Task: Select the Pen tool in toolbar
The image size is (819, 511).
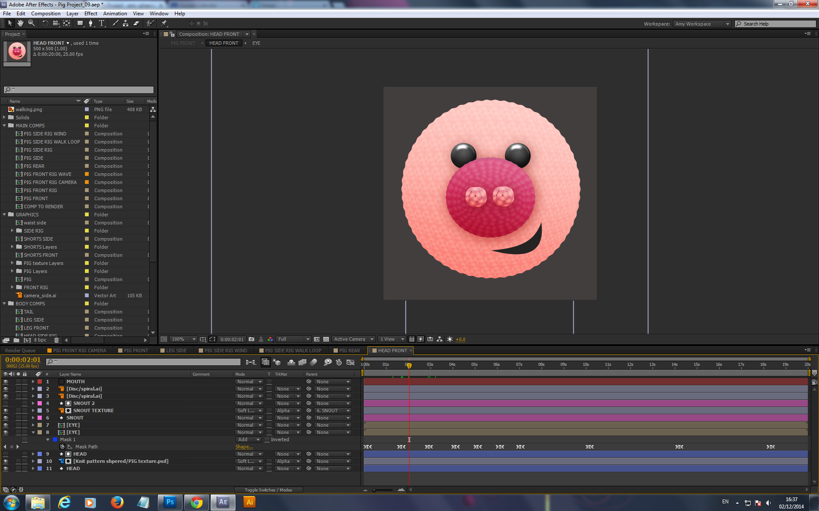Action: [x=90, y=23]
